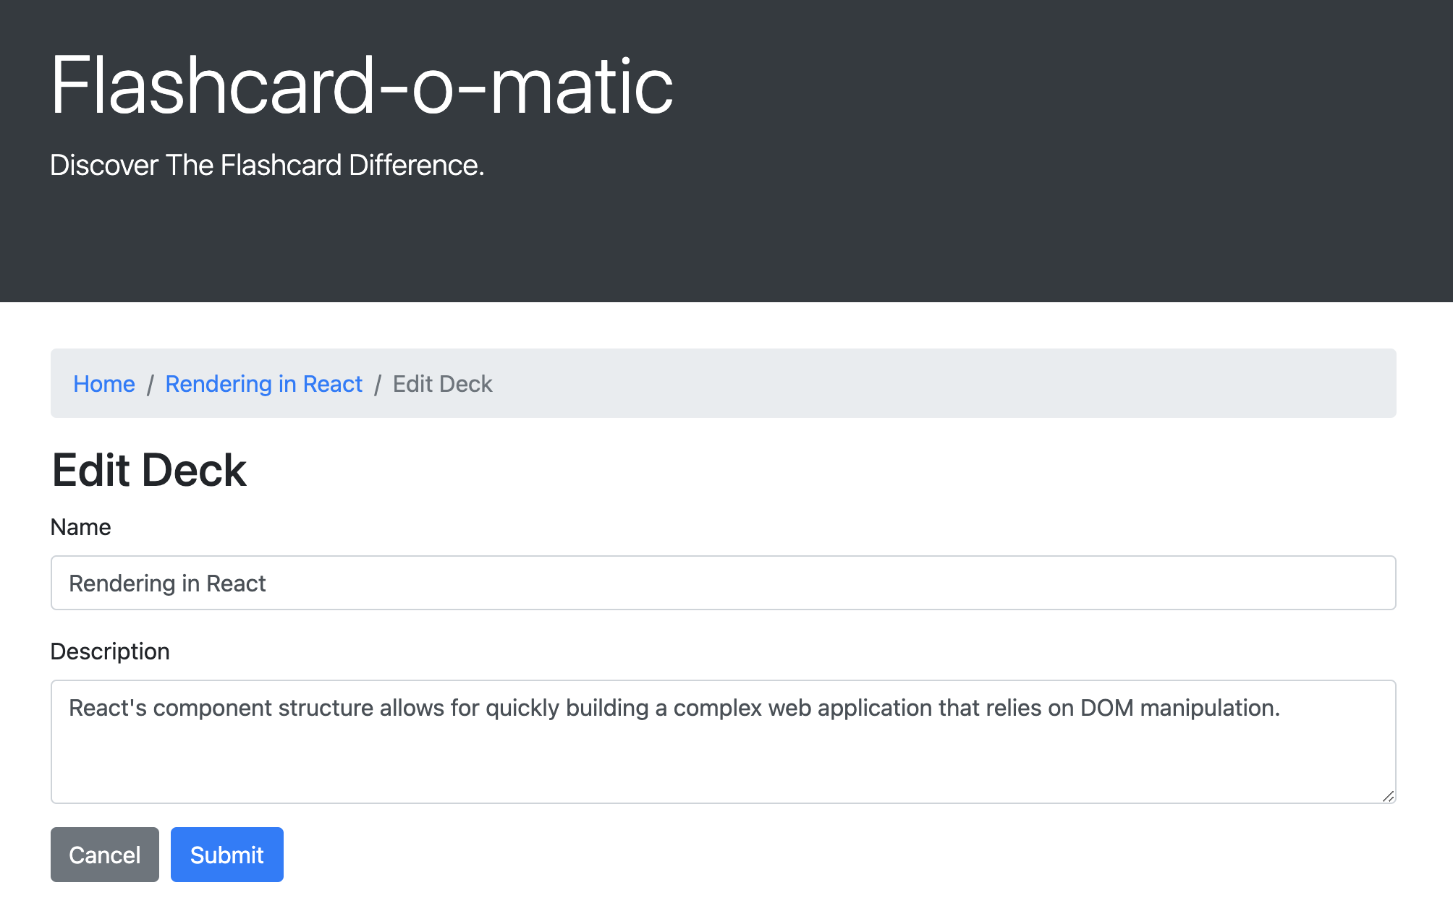Click the Flashcard-o-matic site title
The width and height of the screenshot is (1453, 898).
(360, 85)
